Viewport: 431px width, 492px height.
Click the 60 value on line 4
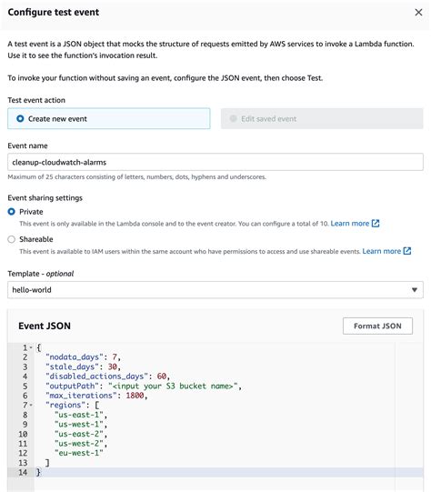point(162,377)
